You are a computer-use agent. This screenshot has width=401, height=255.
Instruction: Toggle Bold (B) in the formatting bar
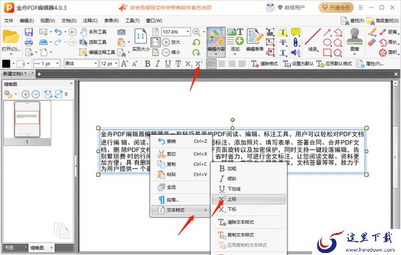[148, 63]
